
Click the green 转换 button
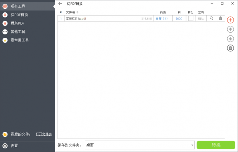(216, 145)
